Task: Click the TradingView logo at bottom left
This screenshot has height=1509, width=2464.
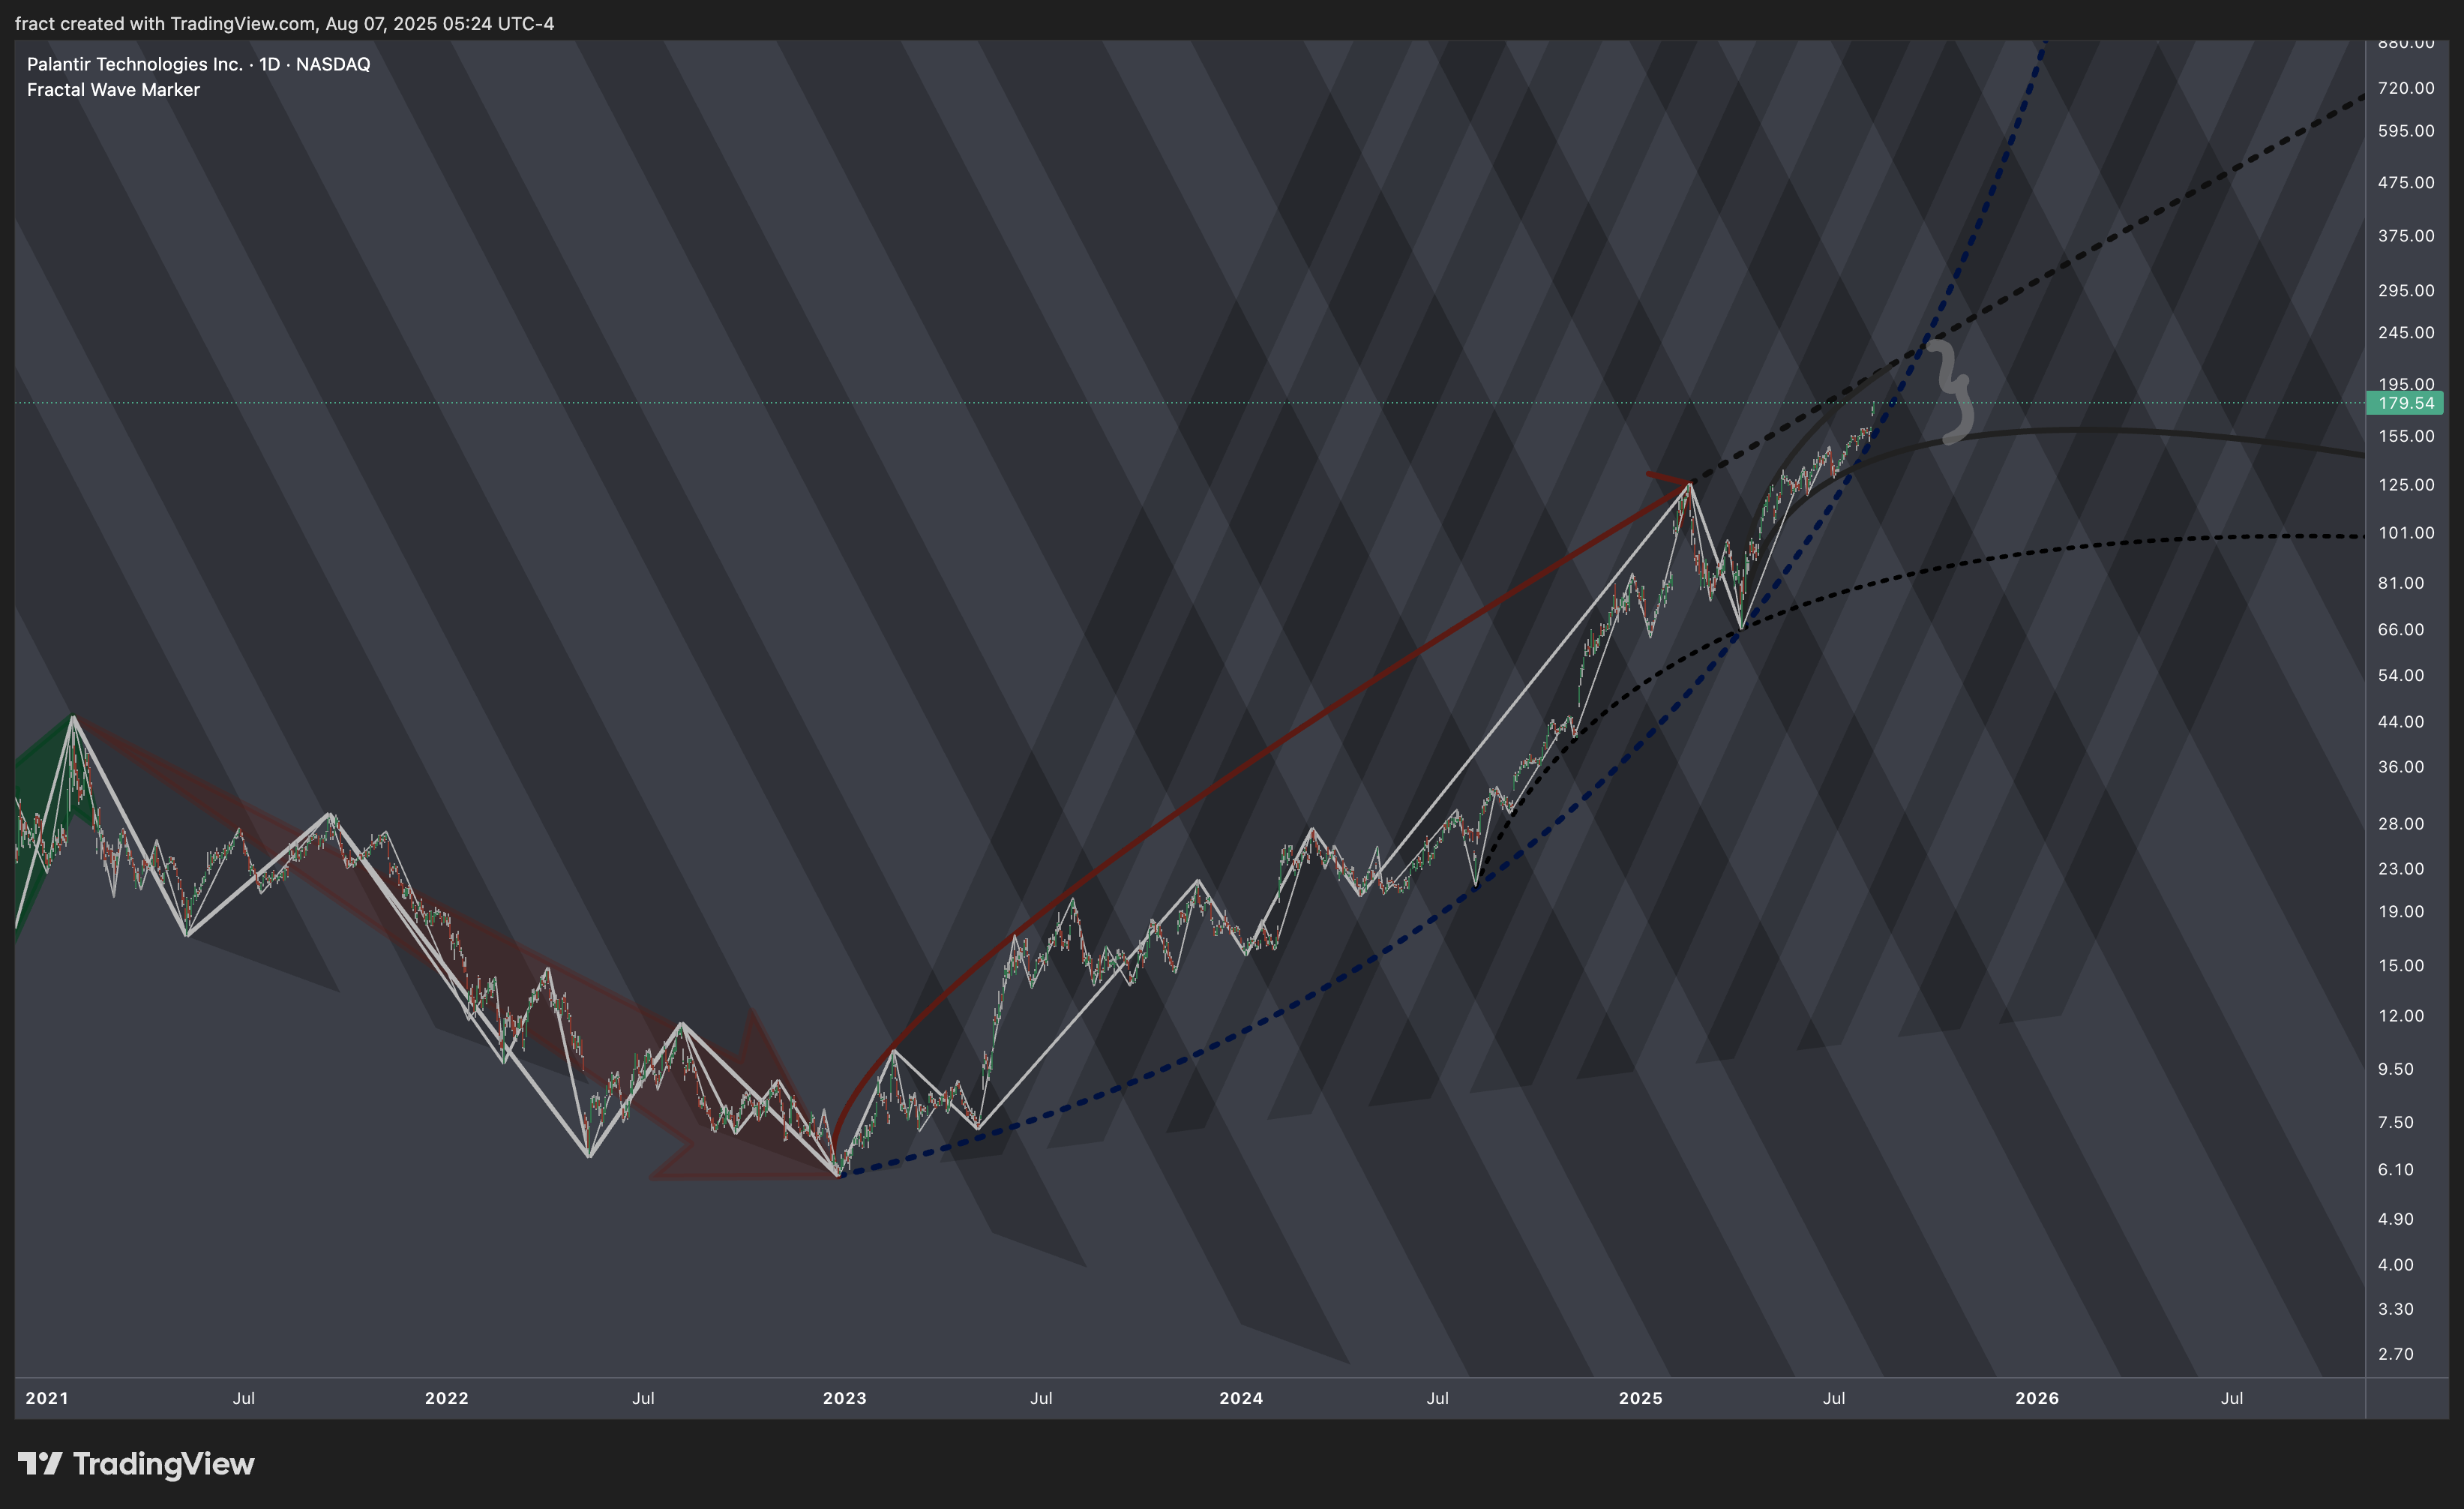Action: [136, 1464]
